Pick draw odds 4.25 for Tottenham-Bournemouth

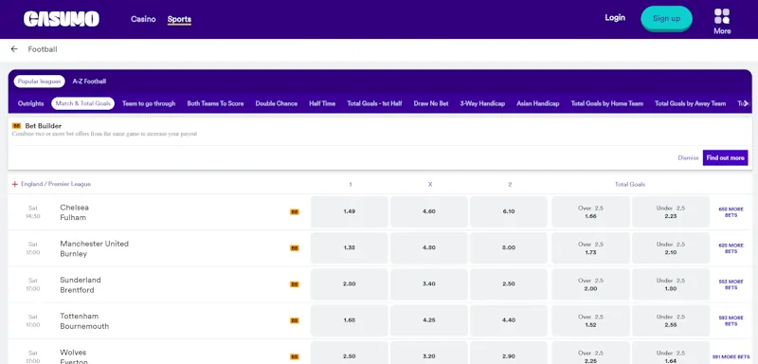pos(429,320)
